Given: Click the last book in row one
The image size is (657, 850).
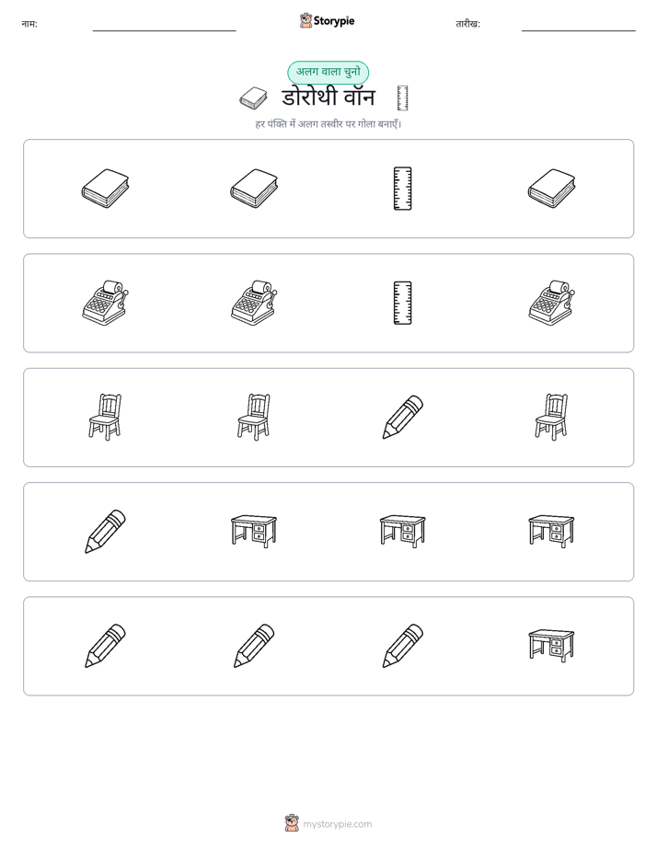Looking at the screenshot, I should (551, 189).
